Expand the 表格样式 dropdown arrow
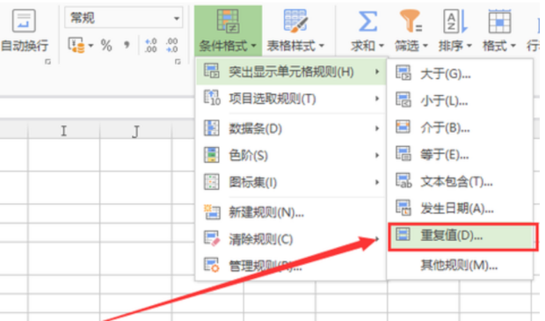 click(322, 46)
